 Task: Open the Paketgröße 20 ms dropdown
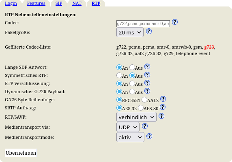point(130,32)
